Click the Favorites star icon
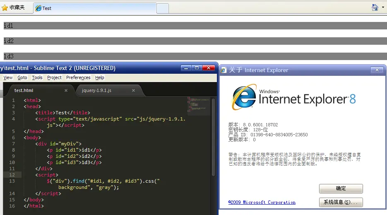Viewport: 387px width, 215px height. coord(5,8)
